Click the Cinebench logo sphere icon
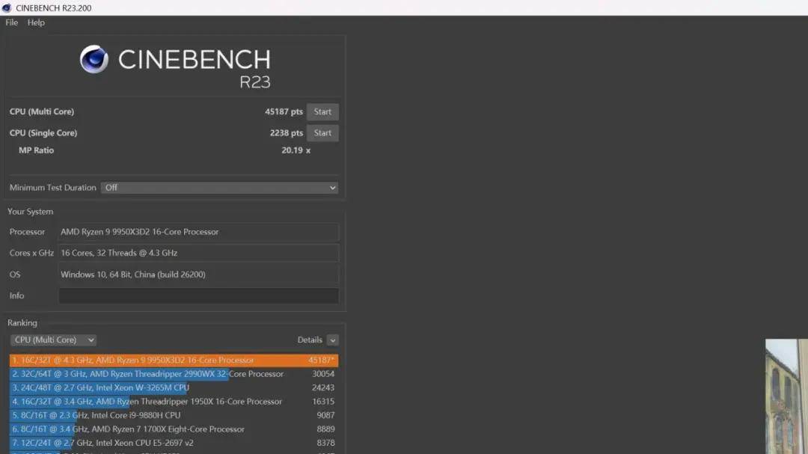 [x=94, y=59]
